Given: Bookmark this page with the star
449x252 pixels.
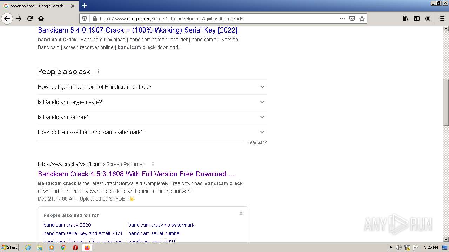Looking at the screenshot, I should pyautogui.click(x=362, y=19).
